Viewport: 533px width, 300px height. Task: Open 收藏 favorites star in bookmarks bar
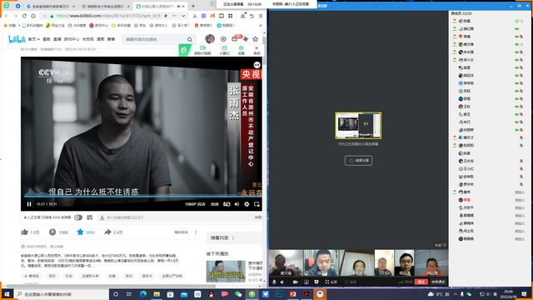[9, 26]
